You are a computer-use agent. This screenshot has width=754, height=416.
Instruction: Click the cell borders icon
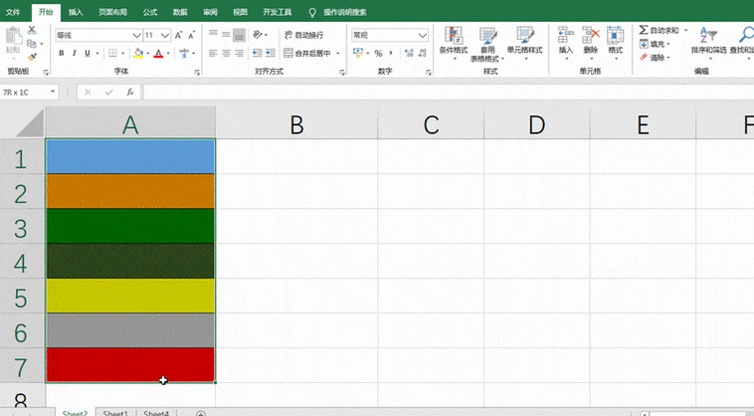[x=112, y=53]
